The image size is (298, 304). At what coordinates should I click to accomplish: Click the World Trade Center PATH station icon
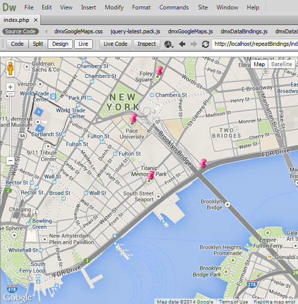(x=53, y=97)
